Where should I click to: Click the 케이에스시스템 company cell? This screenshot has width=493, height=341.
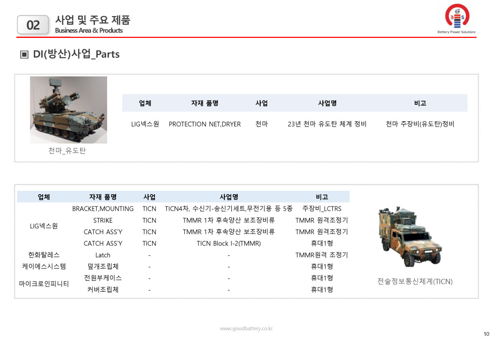[x=44, y=266]
